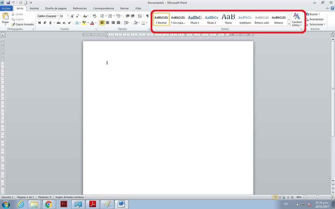Open Cambiar estilos button
This screenshot has width=335, height=209.
click(297, 19)
